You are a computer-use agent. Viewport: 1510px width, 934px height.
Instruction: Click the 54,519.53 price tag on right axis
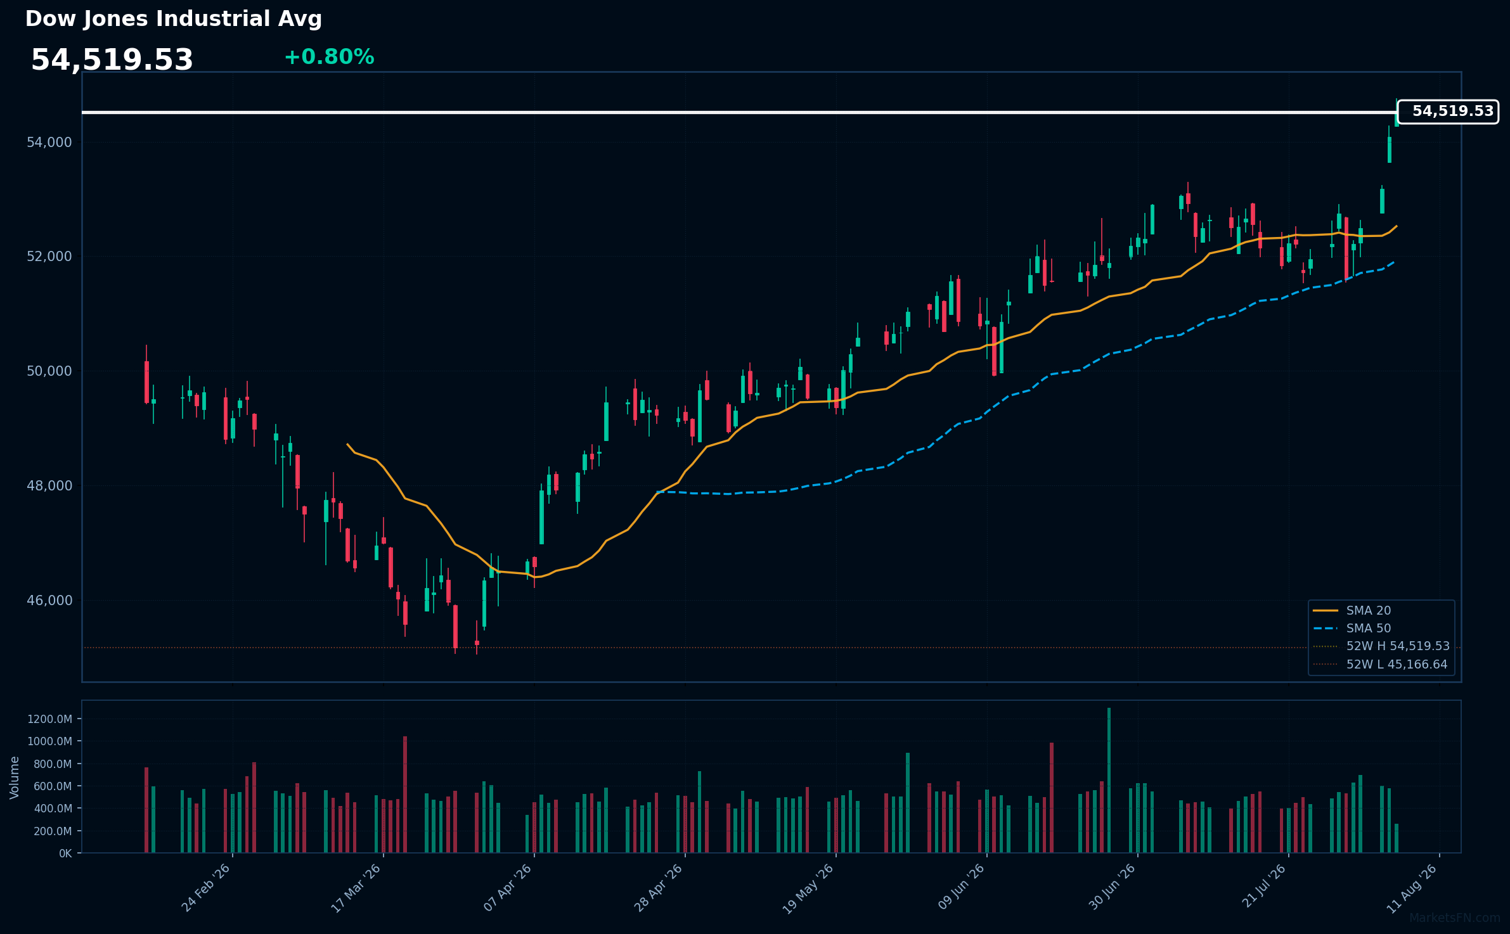(1448, 112)
